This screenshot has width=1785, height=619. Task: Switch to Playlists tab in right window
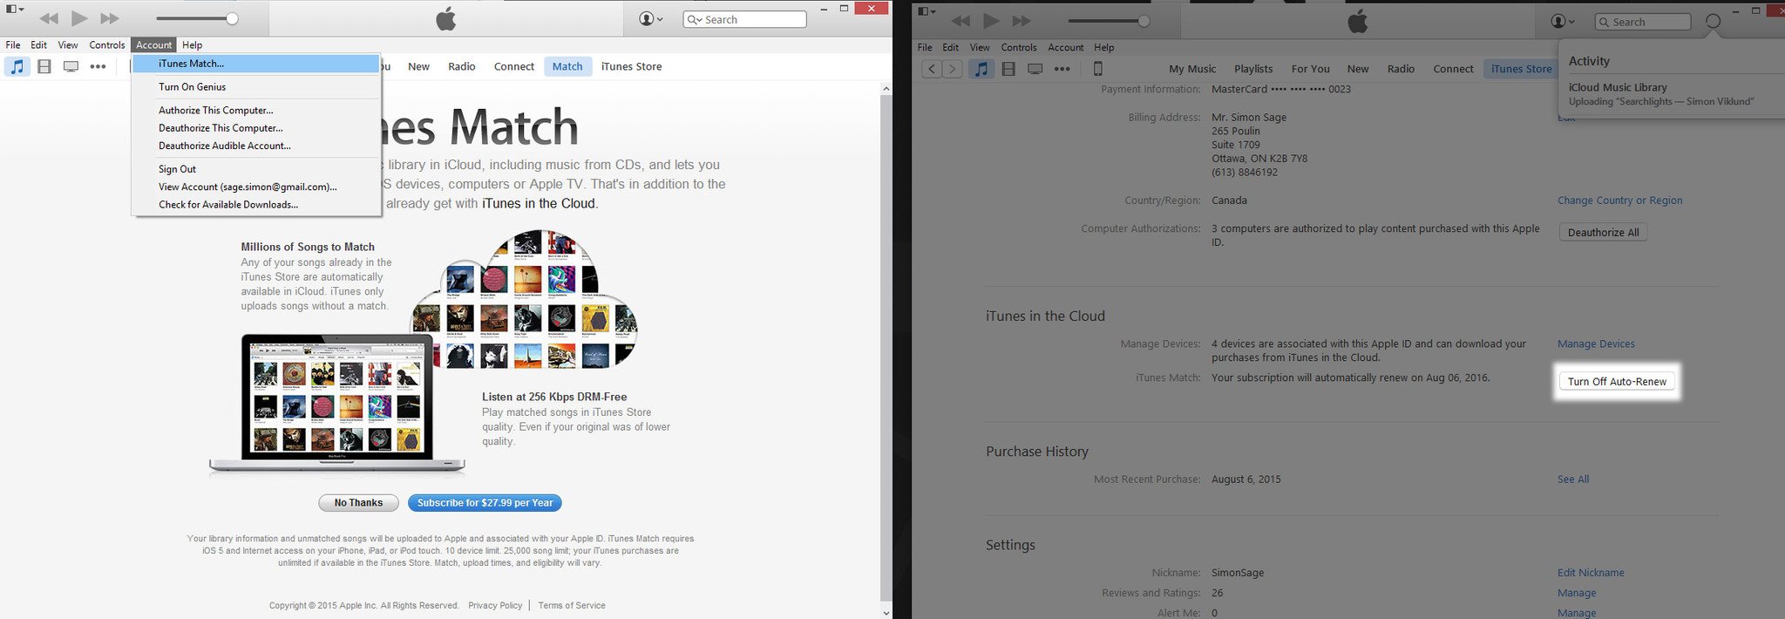(x=1253, y=69)
